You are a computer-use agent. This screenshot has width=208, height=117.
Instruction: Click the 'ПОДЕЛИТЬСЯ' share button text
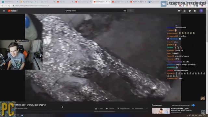(x=124, y=109)
